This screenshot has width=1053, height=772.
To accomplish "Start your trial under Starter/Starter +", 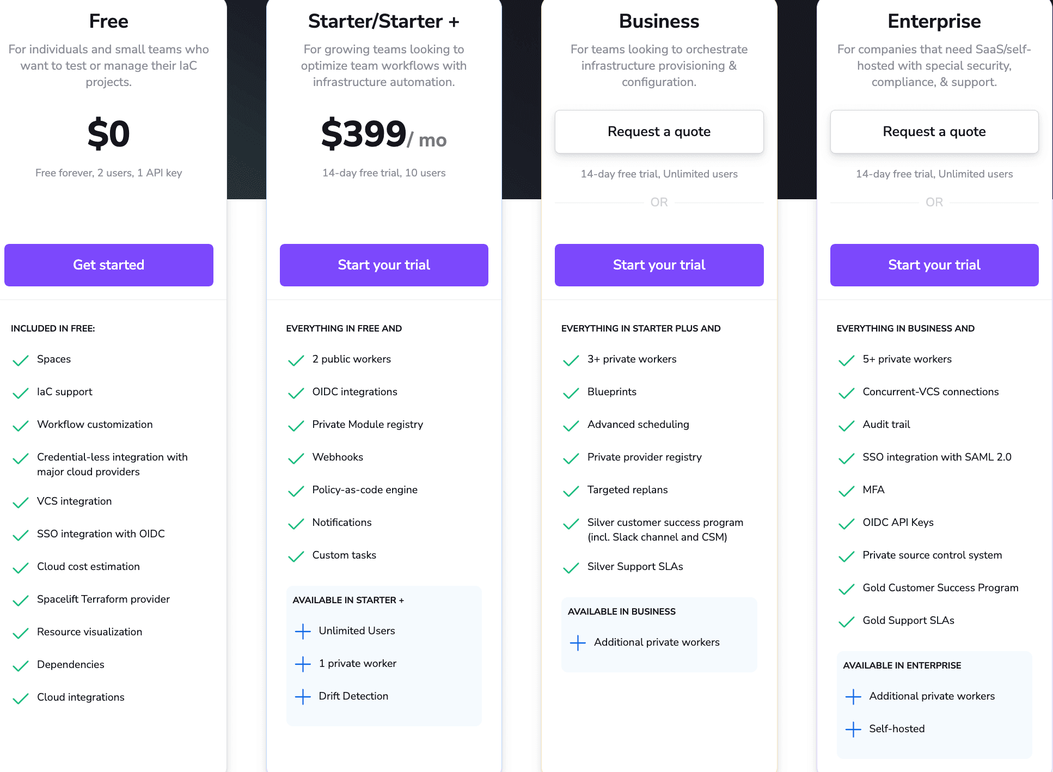I will click(x=384, y=265).
